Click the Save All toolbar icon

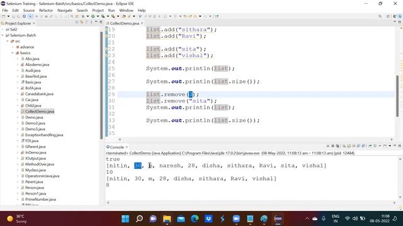(x=18, y=16)
